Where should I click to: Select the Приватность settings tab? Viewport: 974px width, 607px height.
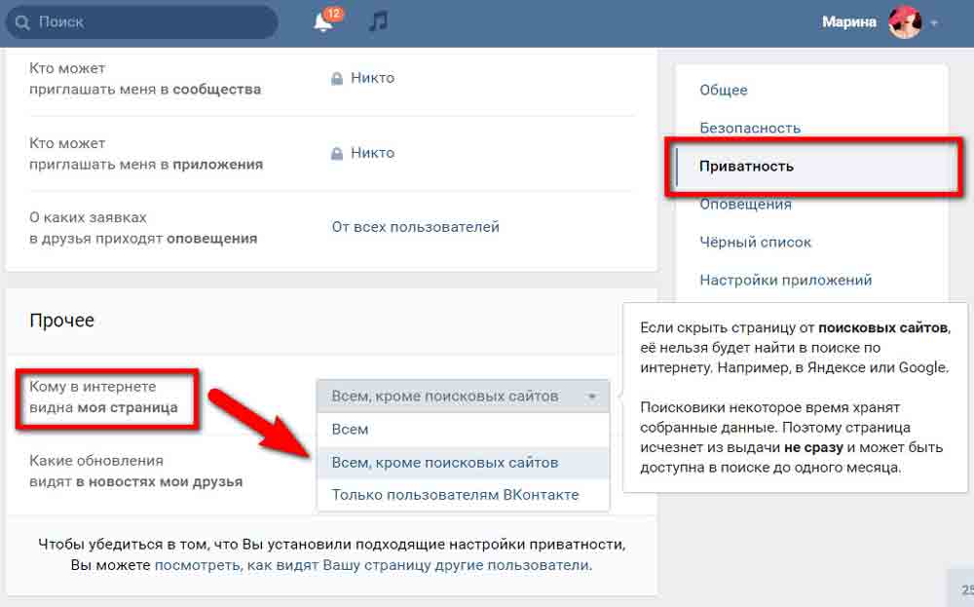click(746, 166)
